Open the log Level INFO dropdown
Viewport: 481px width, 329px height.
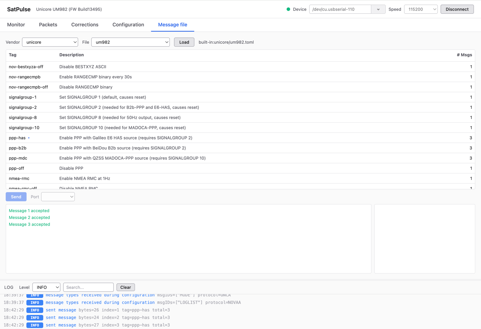(x=46, y=287)
